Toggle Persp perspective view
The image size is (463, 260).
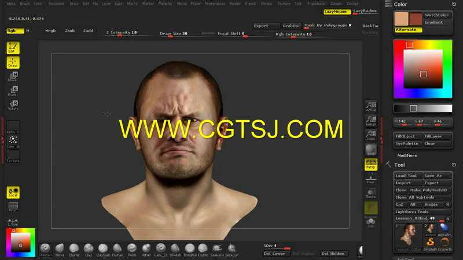point(371,164)
